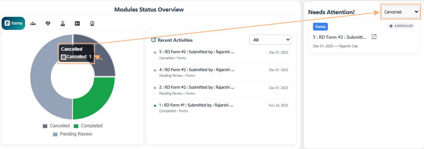Click the 'Recent Activities' heading text
The image size is (424, 149).
[175, 40]
